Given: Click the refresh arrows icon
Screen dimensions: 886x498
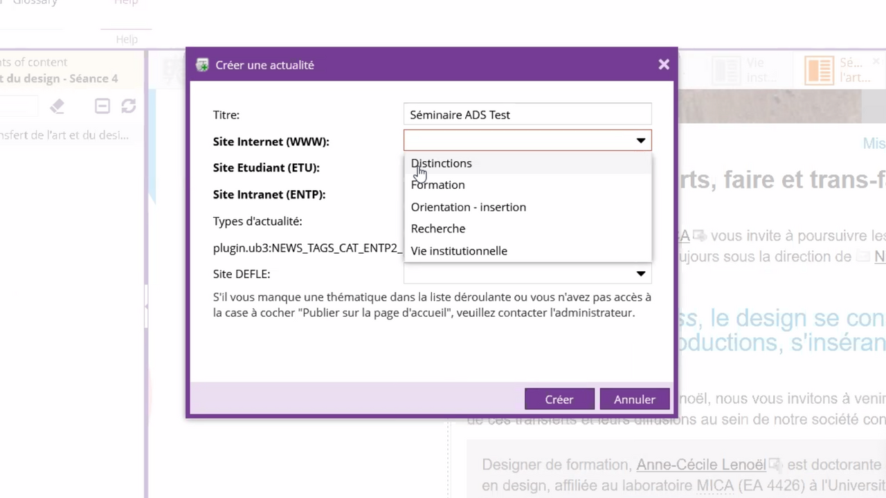Looking at the screenshot, I should tap(128, 106).
